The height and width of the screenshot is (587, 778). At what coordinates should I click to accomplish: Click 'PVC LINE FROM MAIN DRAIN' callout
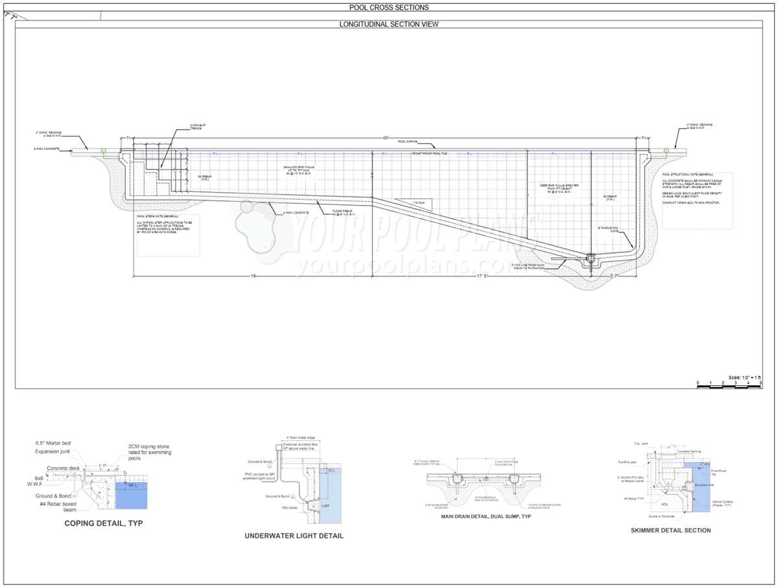(528, 266)
